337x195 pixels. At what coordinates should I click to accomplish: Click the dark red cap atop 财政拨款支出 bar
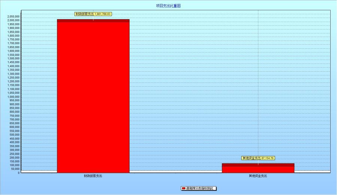[93, 21]
